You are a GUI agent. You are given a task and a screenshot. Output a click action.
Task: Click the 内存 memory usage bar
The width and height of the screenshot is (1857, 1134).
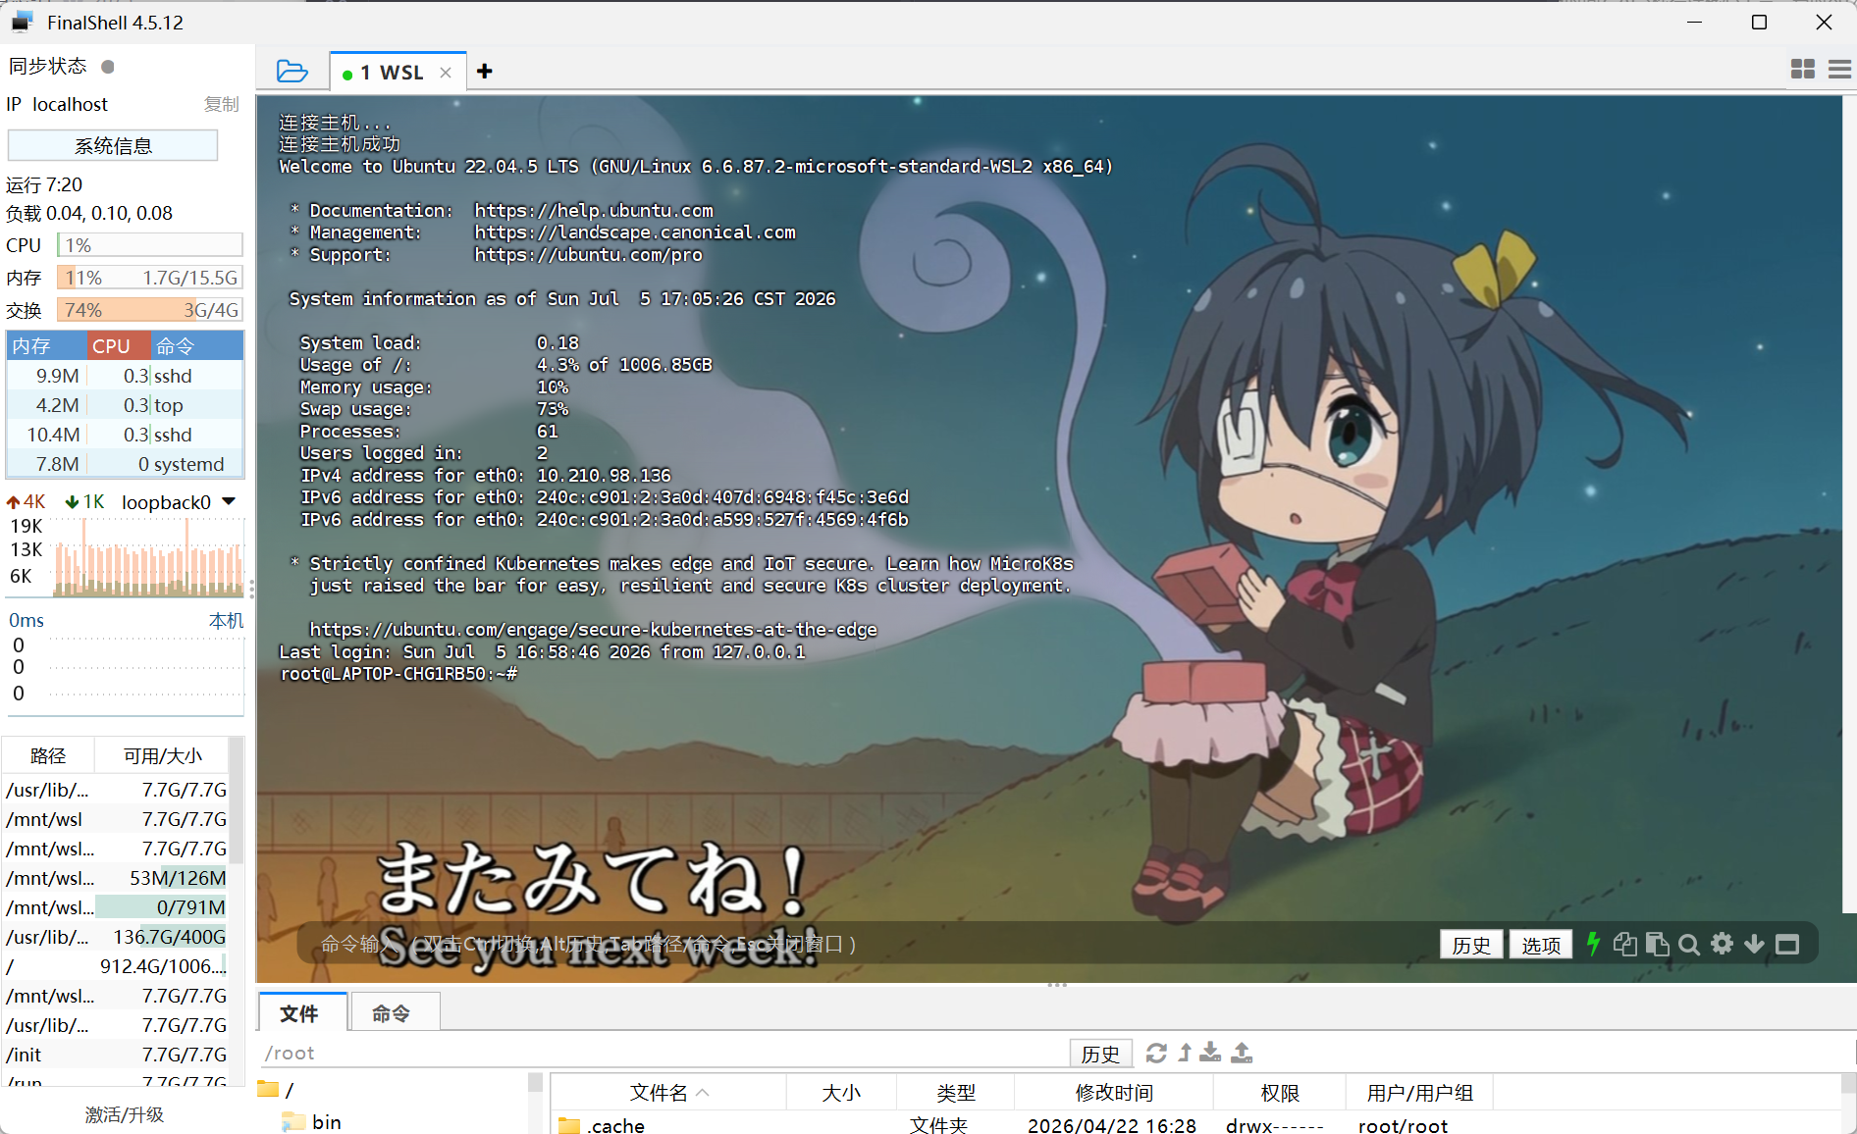[149, 278]
